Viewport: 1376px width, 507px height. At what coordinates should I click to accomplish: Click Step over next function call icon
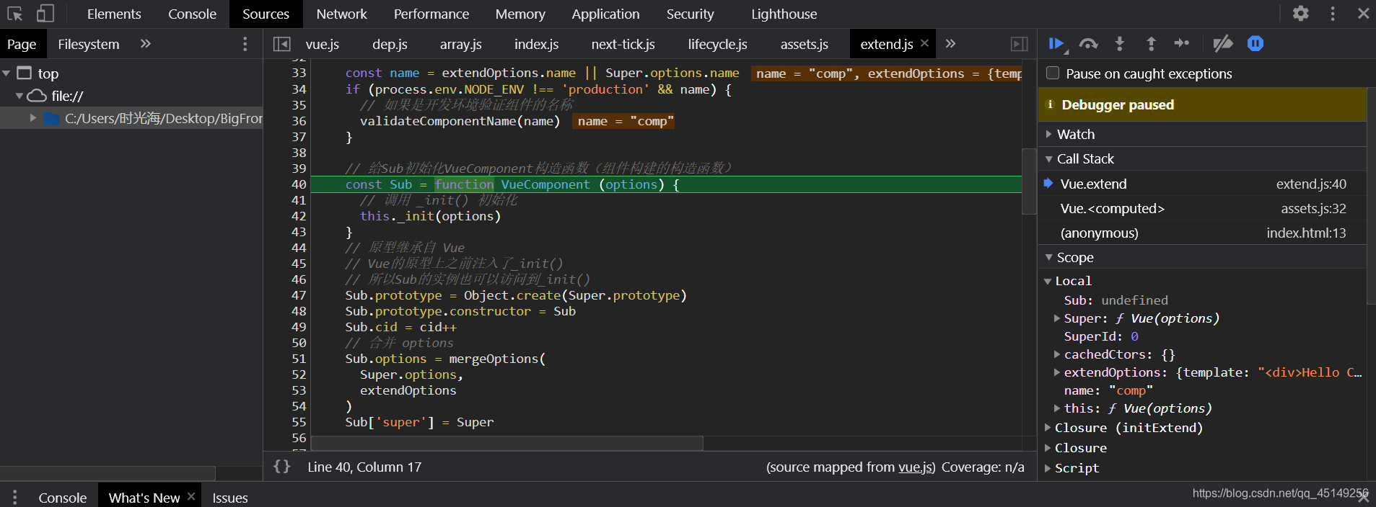click(1088, 44)
